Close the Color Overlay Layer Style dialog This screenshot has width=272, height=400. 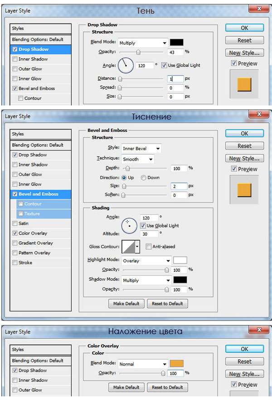click(259, 330)
